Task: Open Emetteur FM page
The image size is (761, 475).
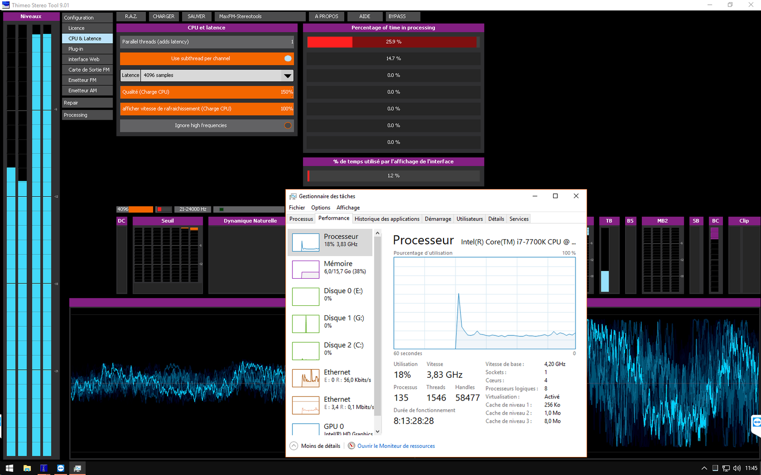Action: [x=87, y=80]
